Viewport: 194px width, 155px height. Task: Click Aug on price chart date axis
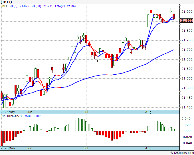pos(148,112)
